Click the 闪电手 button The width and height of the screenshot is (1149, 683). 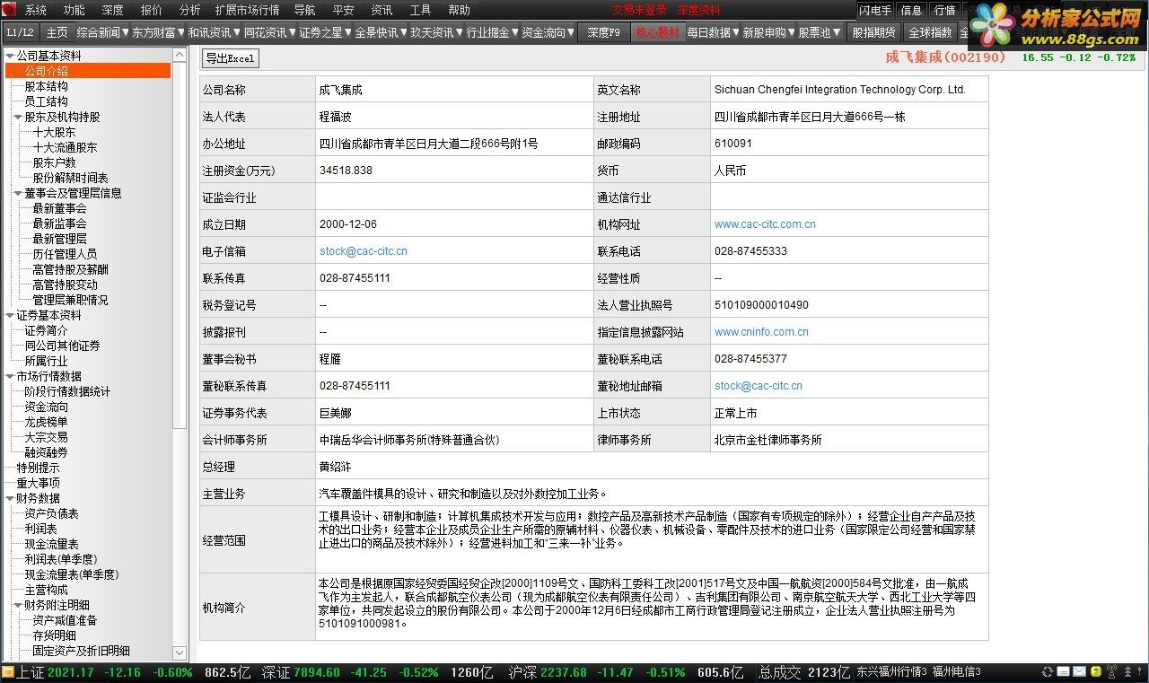click(x=875, y=11)
